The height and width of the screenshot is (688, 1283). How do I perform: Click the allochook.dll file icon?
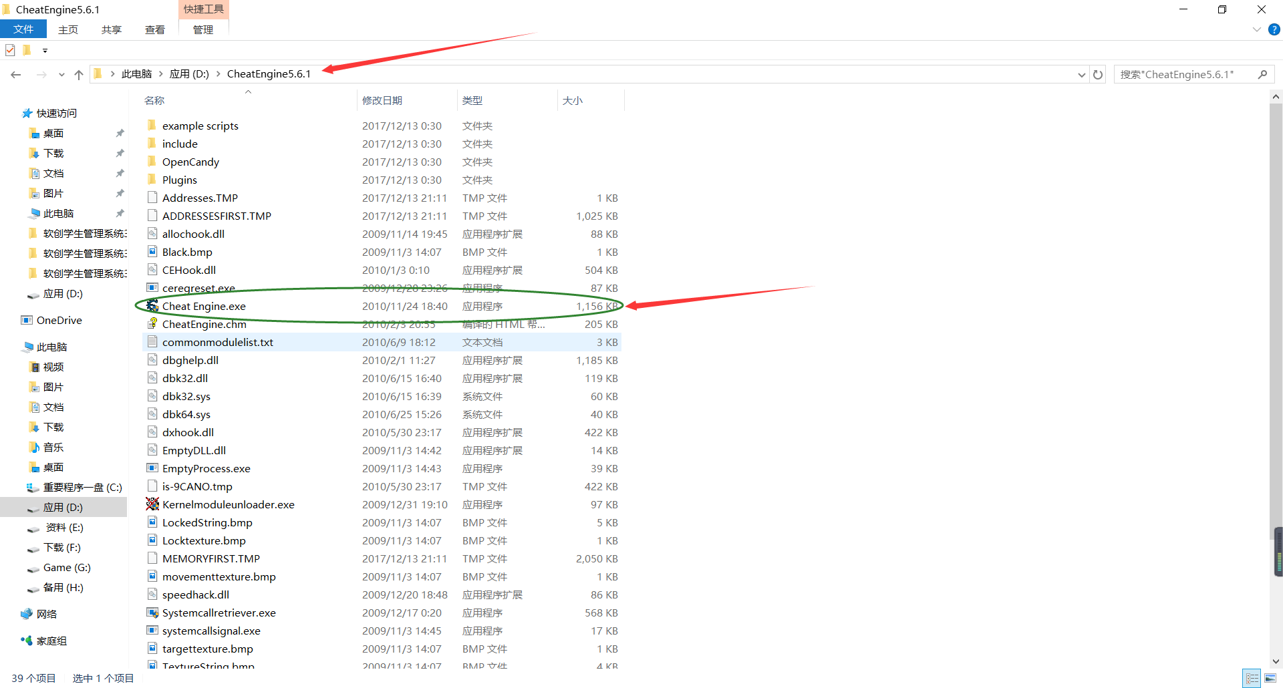pos(152,234)
